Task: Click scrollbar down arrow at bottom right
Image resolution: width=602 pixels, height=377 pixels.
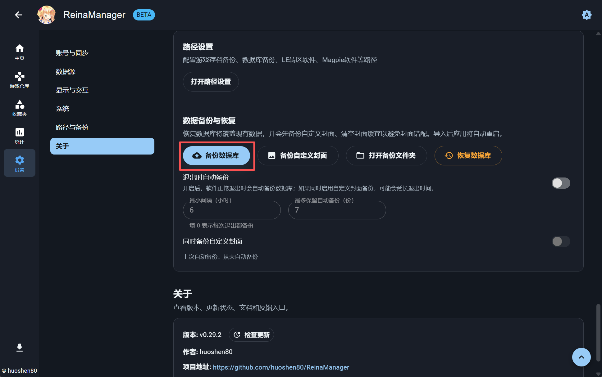Action: click(x=598, y=374)
